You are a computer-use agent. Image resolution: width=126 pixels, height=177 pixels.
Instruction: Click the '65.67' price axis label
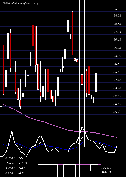pos(117,72)
